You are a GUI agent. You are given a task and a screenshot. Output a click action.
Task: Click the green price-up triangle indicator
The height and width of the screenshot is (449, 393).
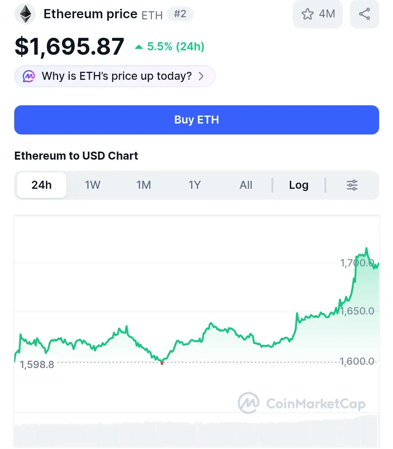(139, 47)
